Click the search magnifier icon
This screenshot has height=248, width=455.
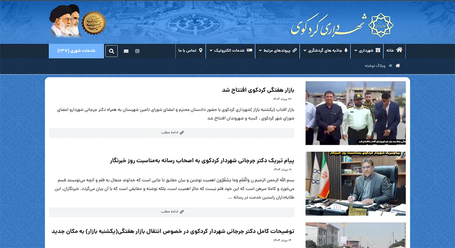(x=111, y=51)
